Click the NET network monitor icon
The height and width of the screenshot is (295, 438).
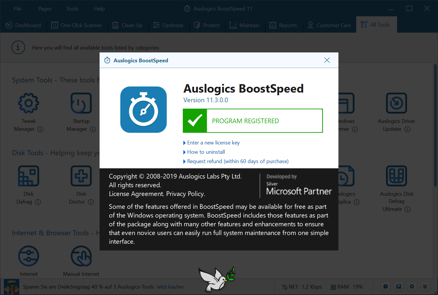[x=285, y=287]
